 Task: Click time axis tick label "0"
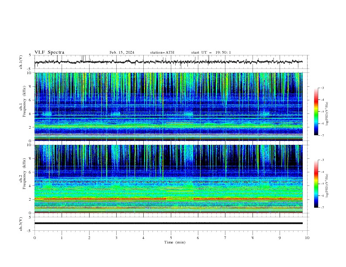(x=35, y=238)
